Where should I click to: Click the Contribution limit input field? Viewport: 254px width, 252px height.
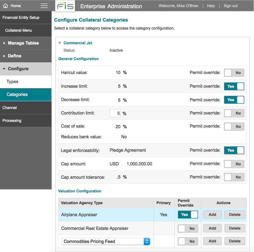click(115, 113)
